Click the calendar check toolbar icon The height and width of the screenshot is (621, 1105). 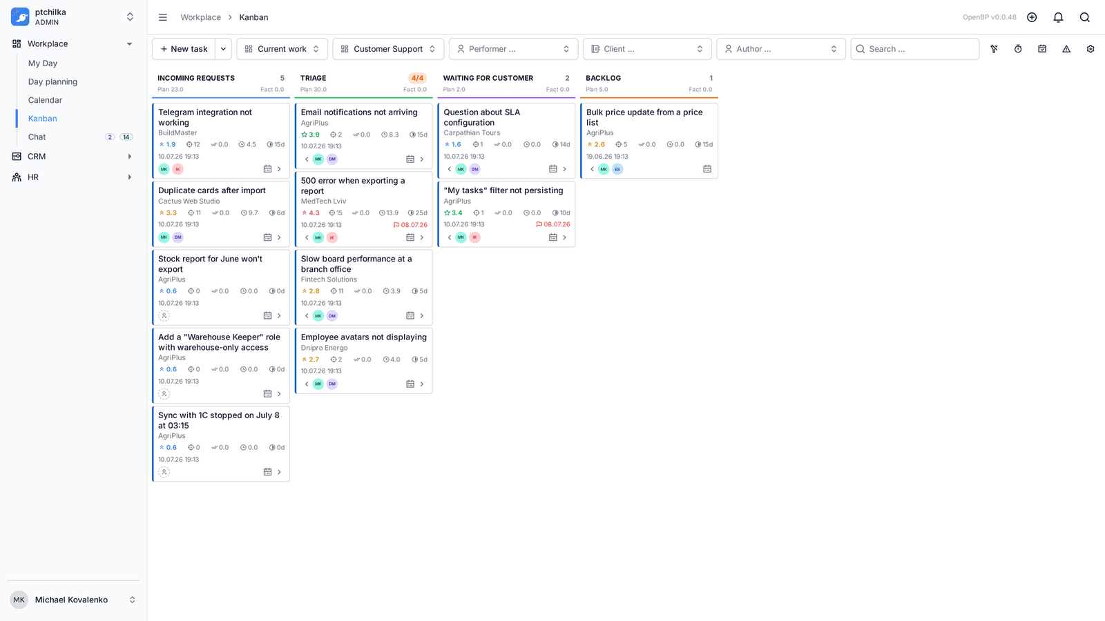[1042, 49]
